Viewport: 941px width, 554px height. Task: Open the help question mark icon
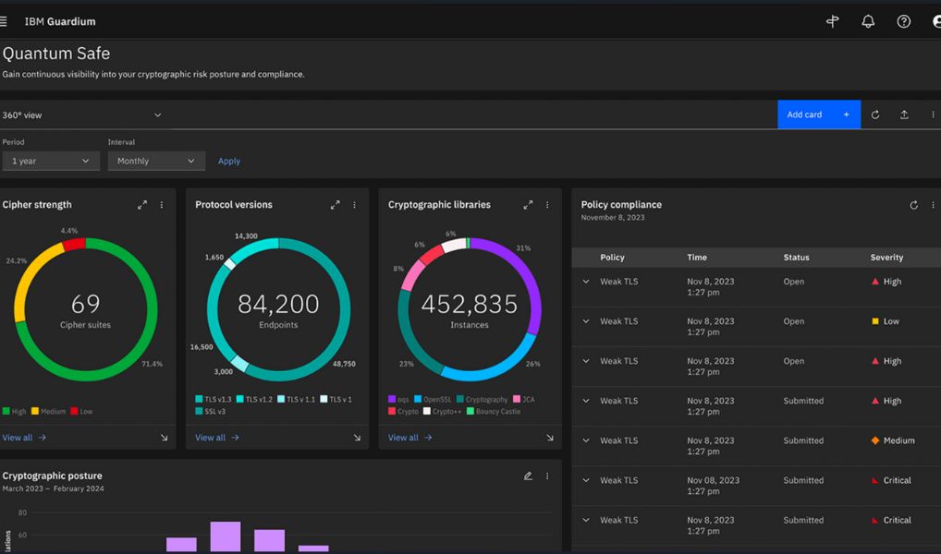point(903,21)
